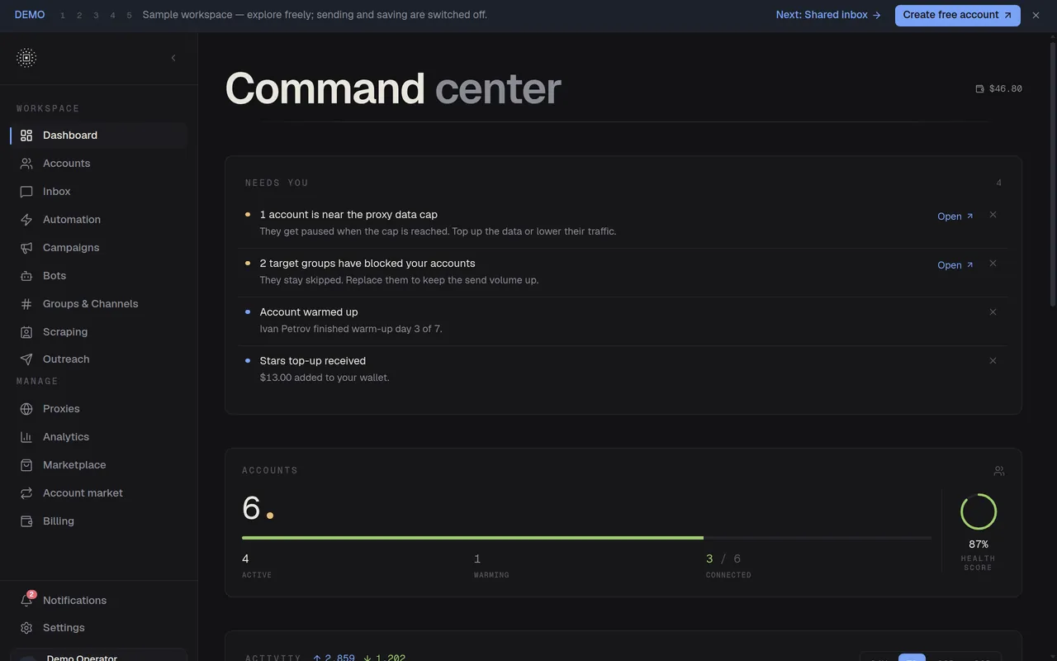Open the Dashboard grid icon
This screenshot has width=1057, height=661.
pos(26,136)
